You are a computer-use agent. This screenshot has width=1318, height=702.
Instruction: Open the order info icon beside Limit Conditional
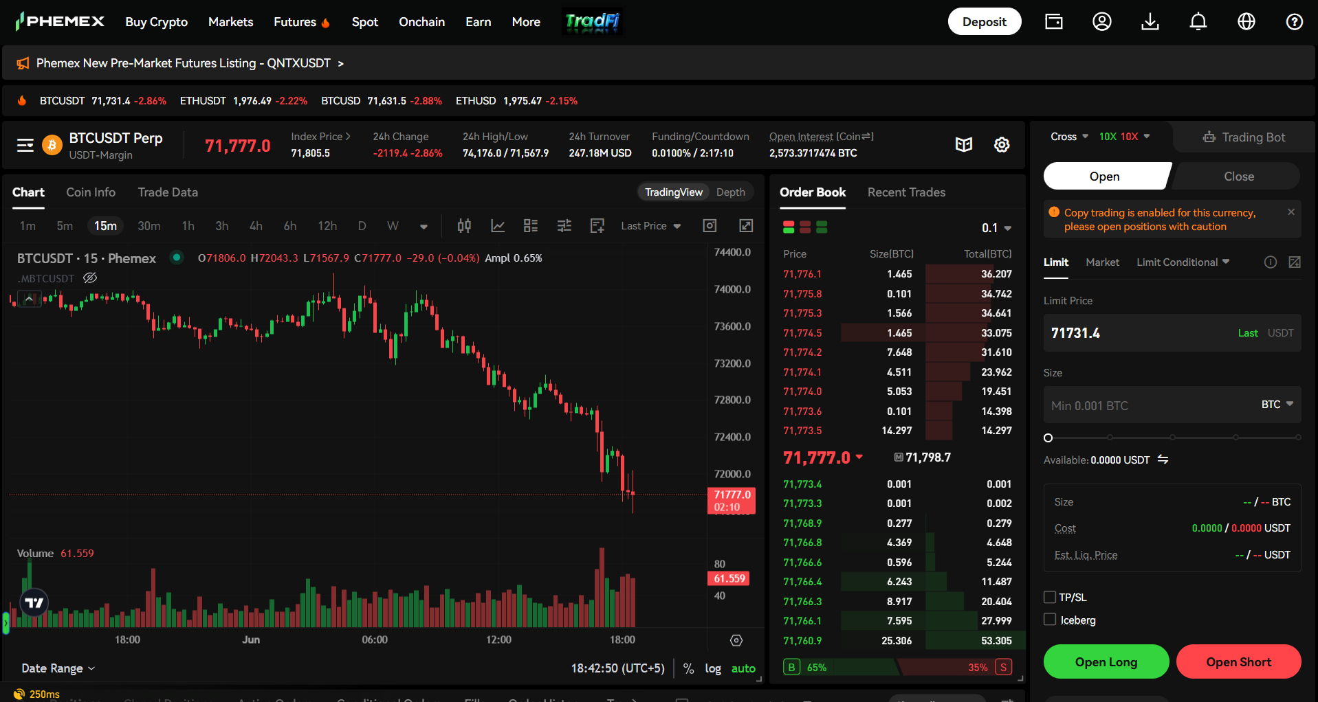pos(1271,262)
